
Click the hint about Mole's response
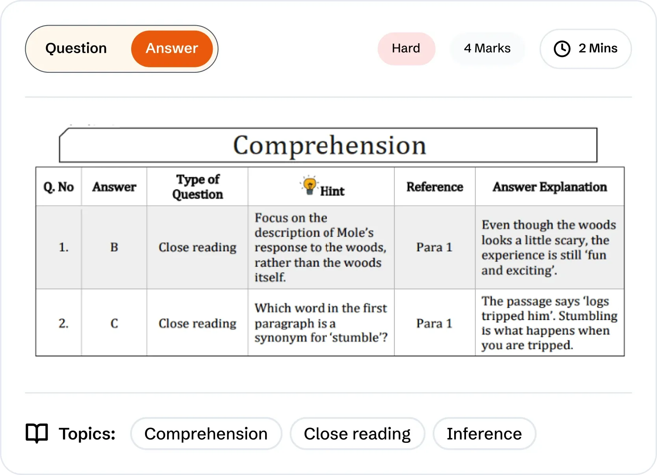coord(320,247)
